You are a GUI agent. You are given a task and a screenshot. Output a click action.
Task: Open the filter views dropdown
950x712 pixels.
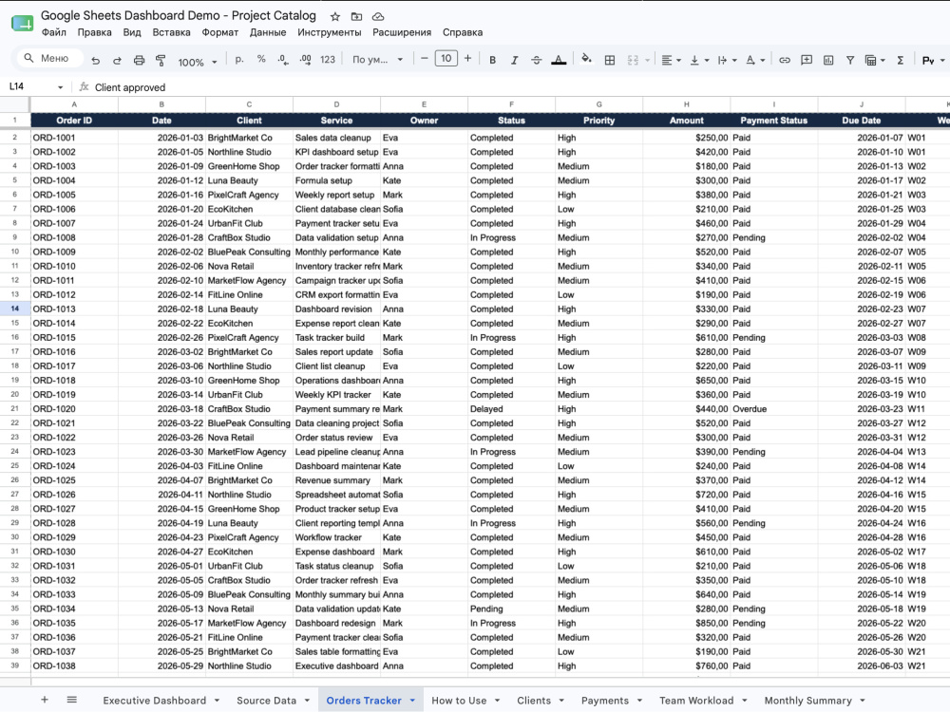point(876,60)
